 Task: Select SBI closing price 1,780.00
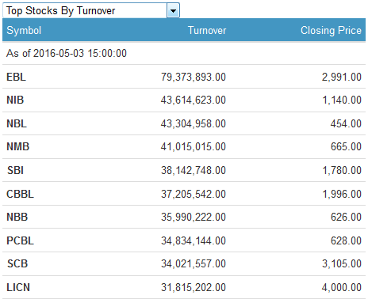tap(342, 170)
